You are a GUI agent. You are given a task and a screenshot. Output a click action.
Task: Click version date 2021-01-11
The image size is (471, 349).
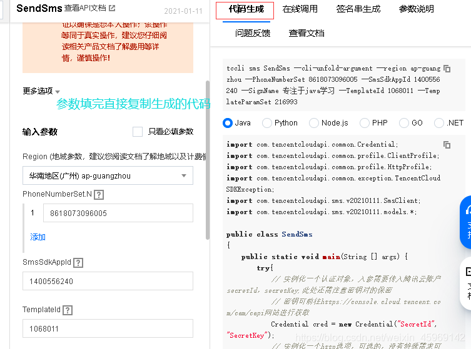click(x=183, y=11)
